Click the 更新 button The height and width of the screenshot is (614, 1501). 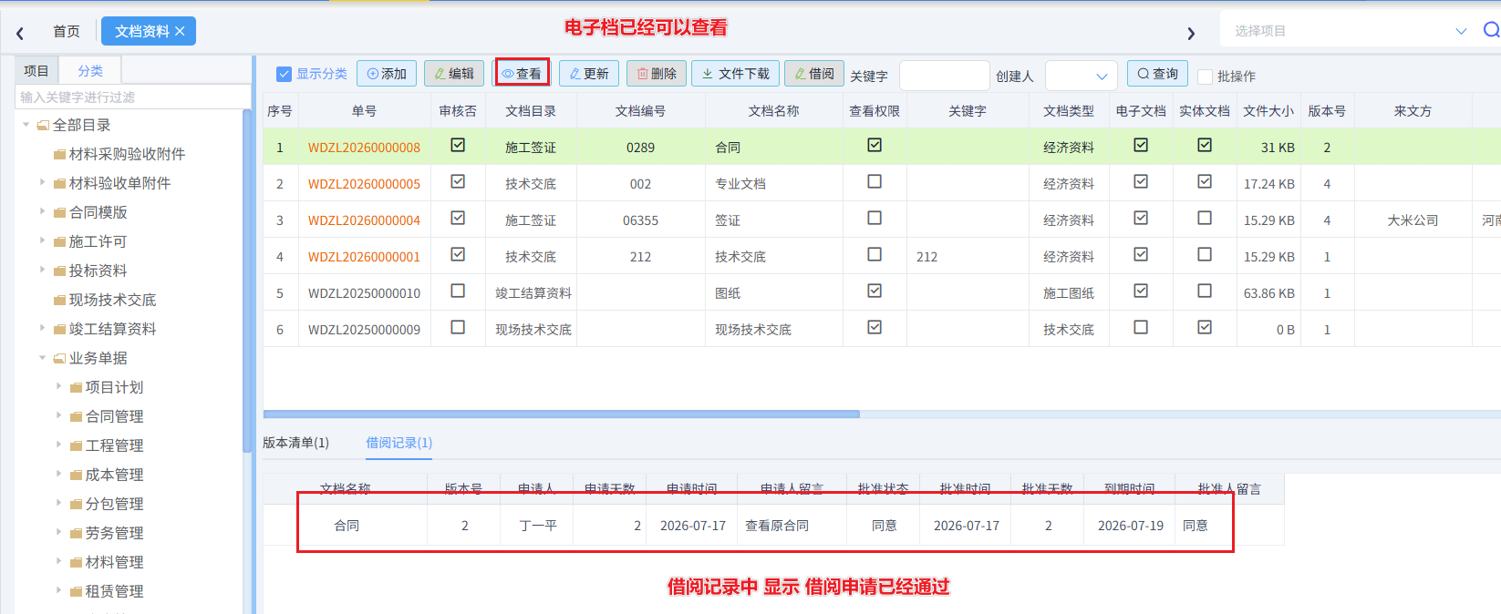589,74
